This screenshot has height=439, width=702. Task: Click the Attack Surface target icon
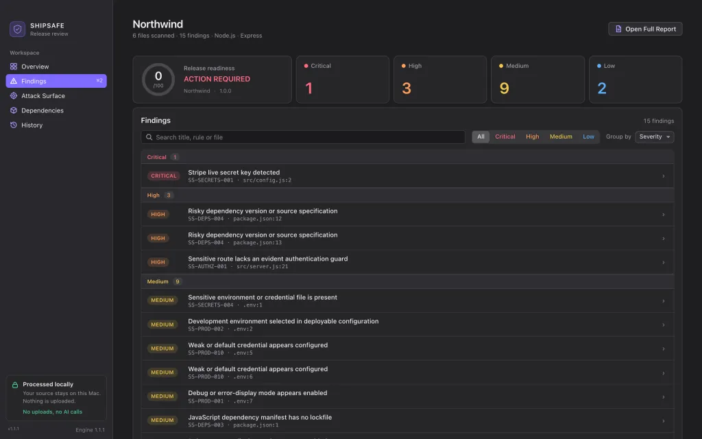click(x=14, y=96)
